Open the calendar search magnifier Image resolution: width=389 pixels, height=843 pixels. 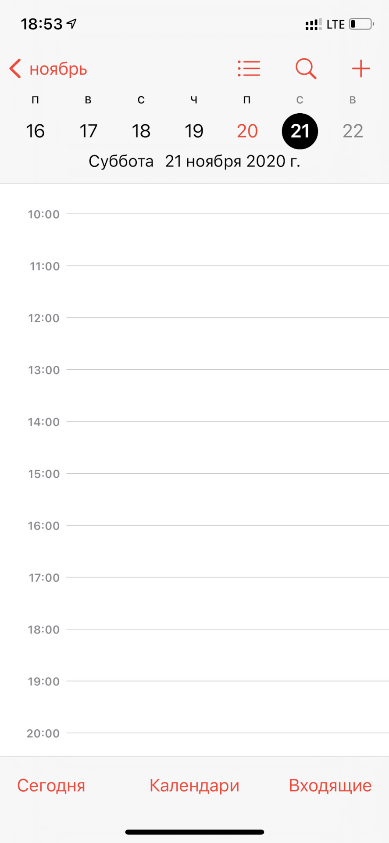pyautogui.click(x=306, y=69)
